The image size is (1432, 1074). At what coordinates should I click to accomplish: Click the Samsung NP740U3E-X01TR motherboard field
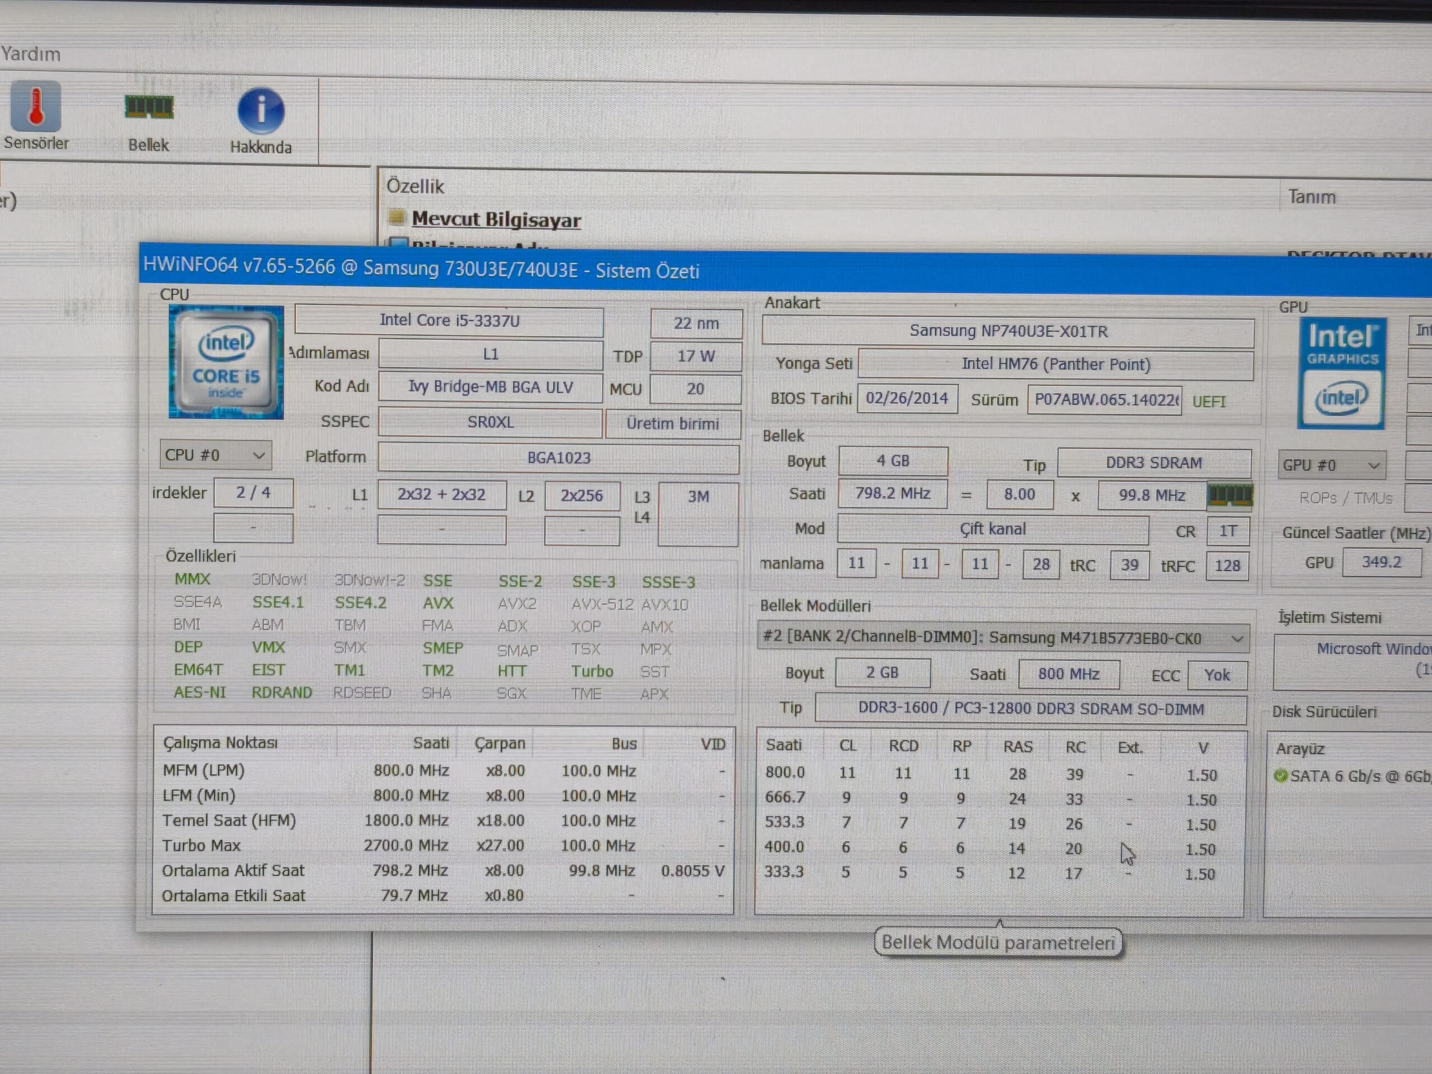(1008, 332)
